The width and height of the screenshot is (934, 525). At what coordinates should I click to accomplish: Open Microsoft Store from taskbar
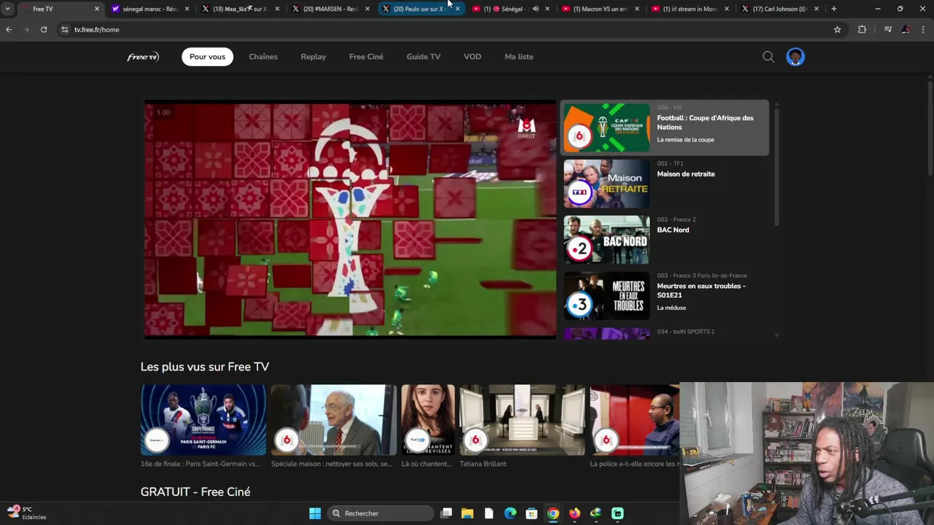coord(532,513)
